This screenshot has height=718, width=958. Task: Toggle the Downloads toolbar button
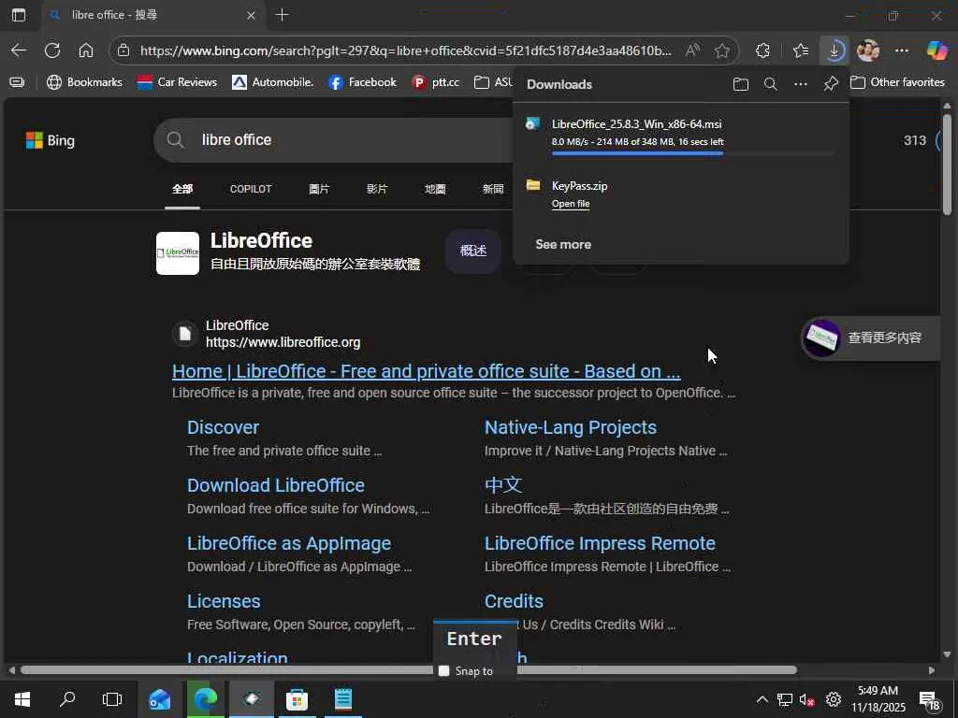click(x=834, y=50)
